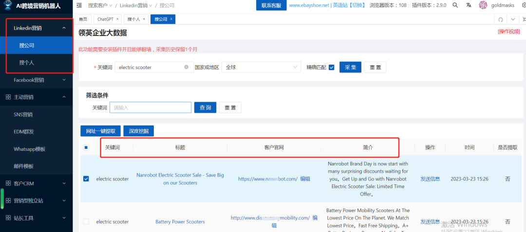Click the grid icon beside 客户CRM

click(8, 183)
